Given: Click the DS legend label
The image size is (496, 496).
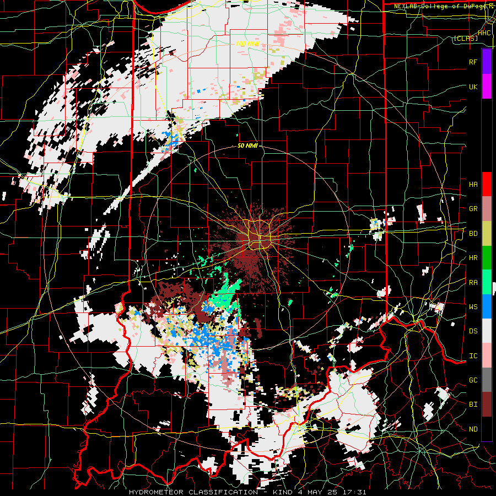Looking at the screenshot, I should point(473,331).
